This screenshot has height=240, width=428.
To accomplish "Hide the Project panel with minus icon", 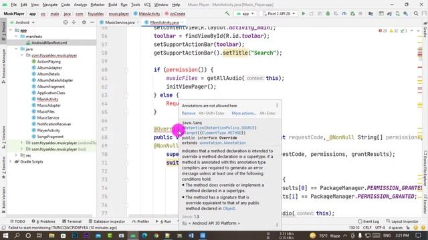I will coord(92,22).
